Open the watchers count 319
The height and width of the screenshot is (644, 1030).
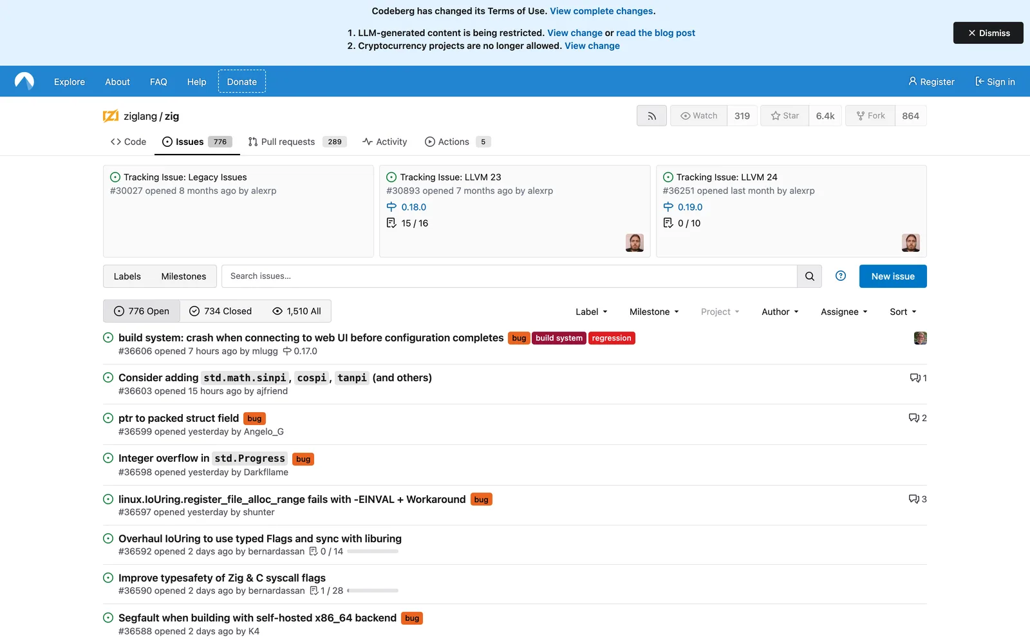[x=742, y=116]
